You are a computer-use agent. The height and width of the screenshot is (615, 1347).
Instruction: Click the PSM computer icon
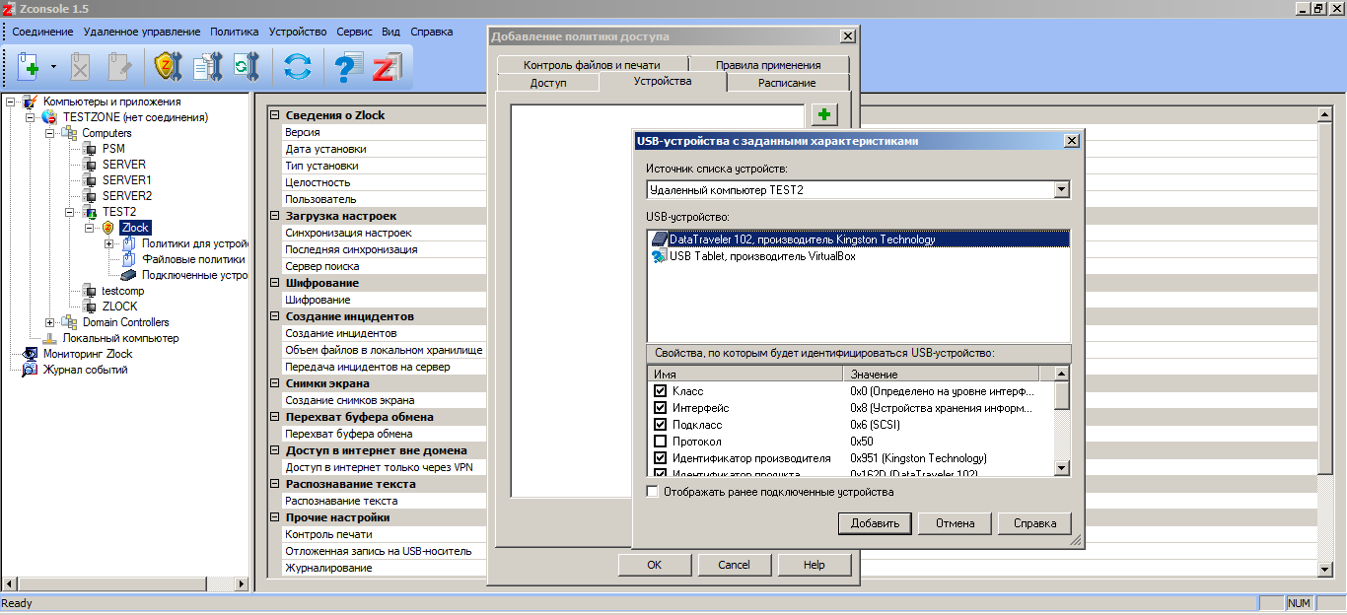[90, 149]
